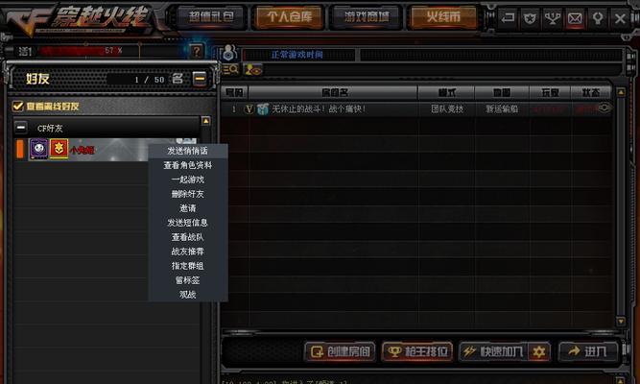The height and width of the screenshot is (384, 640).
Task: Open the mail envelope icon
Action: point(575,18)
